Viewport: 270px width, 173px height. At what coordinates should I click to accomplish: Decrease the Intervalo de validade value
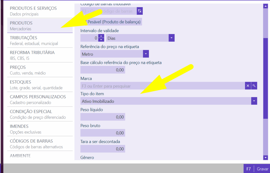[x=101, y=40]
